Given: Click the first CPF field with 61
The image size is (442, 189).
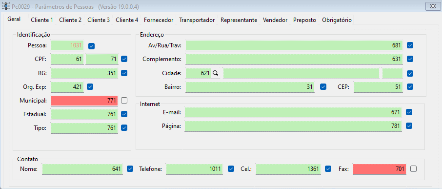Looking at the screenshot, I should 67,59.
